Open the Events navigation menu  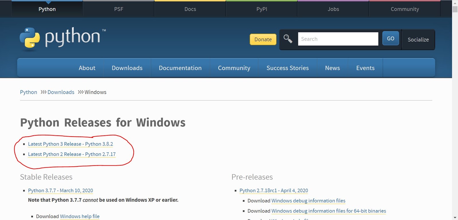click(x=366, y=68)
